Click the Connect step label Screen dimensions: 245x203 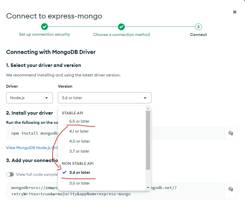(198, 34)
